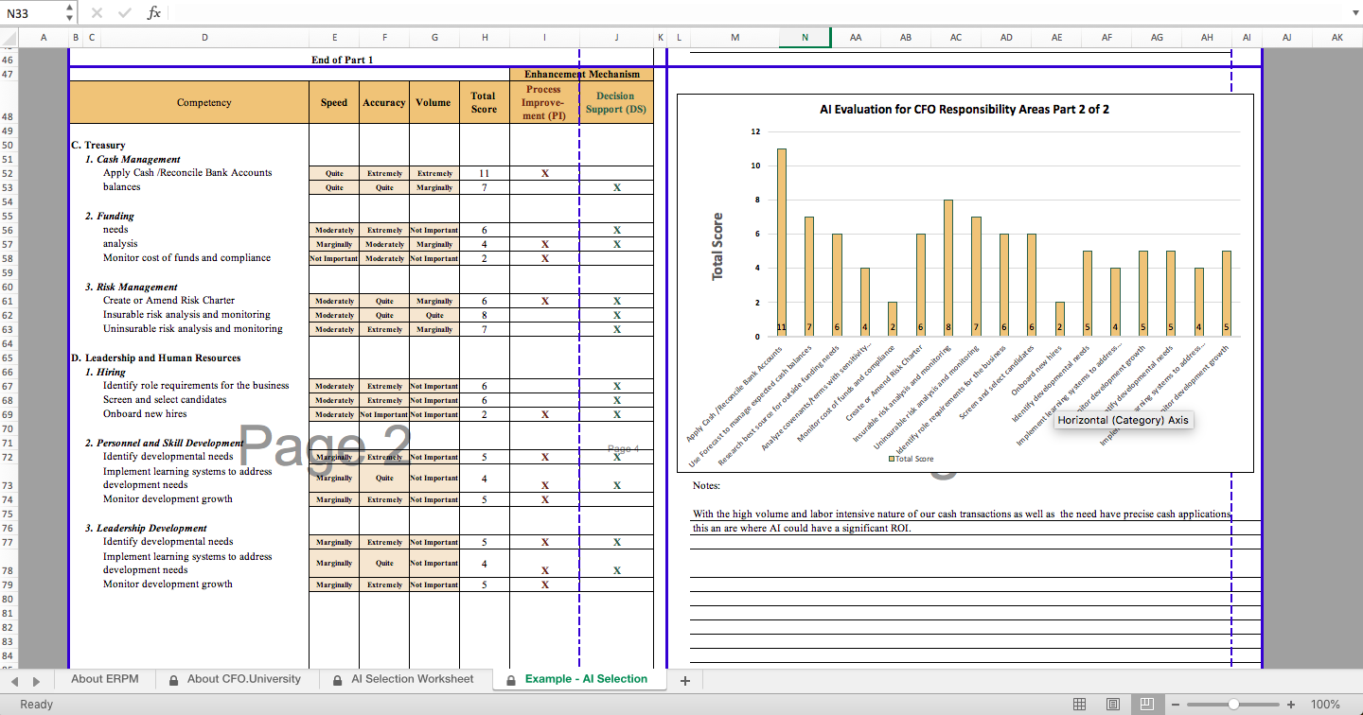Screen dimensions: 1363x715
Task: Select column AK header
Action: (x=1336, y=37)
